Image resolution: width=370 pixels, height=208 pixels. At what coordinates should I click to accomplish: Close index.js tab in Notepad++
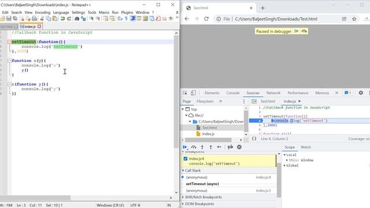point(39,27)
